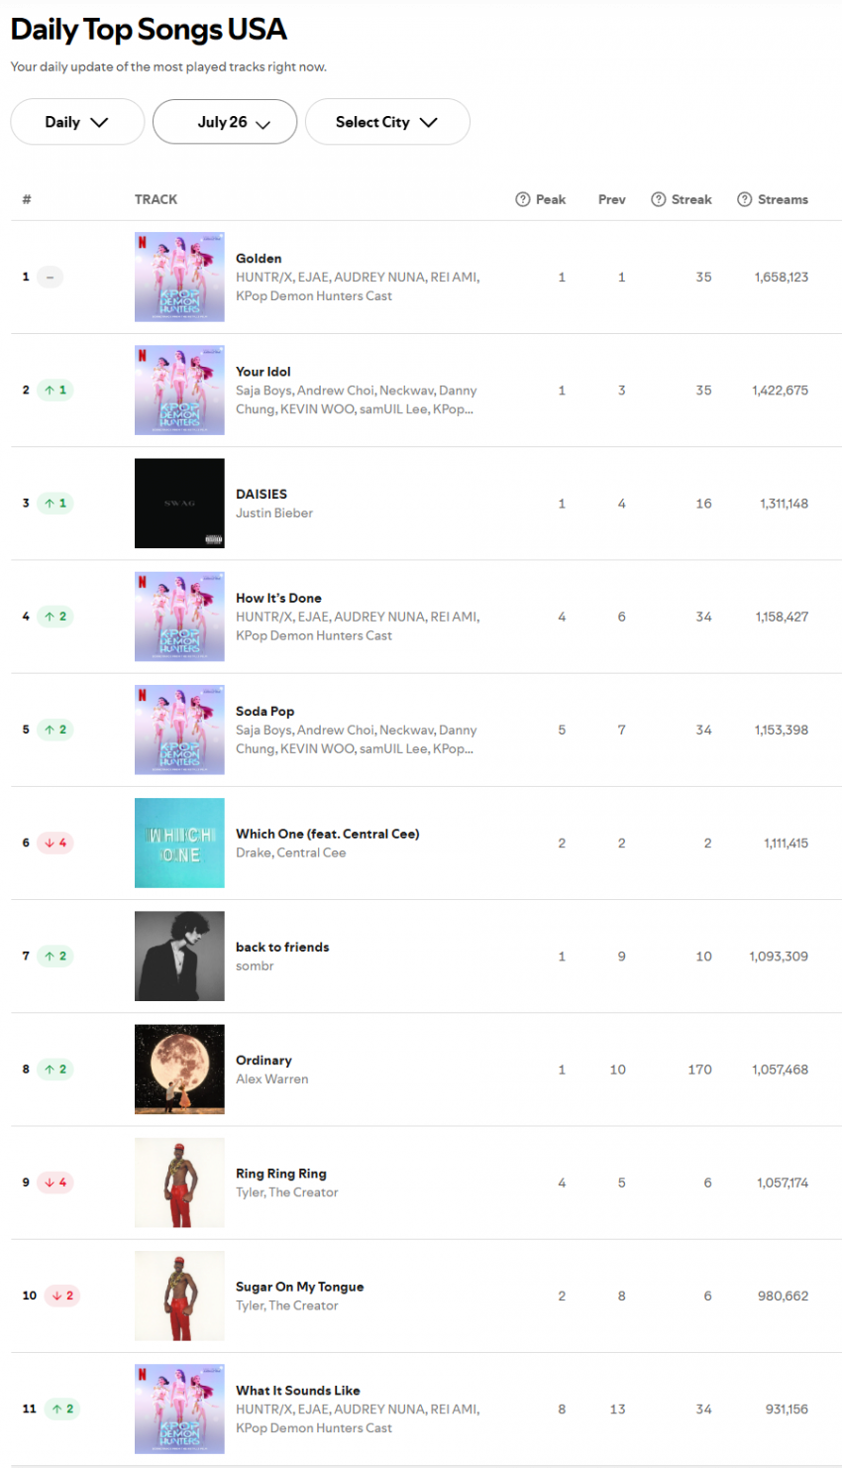This screenshot has width=842, height=1468.
Task: Click the Which One album cover thumbnail
Action: click(179, 844)
